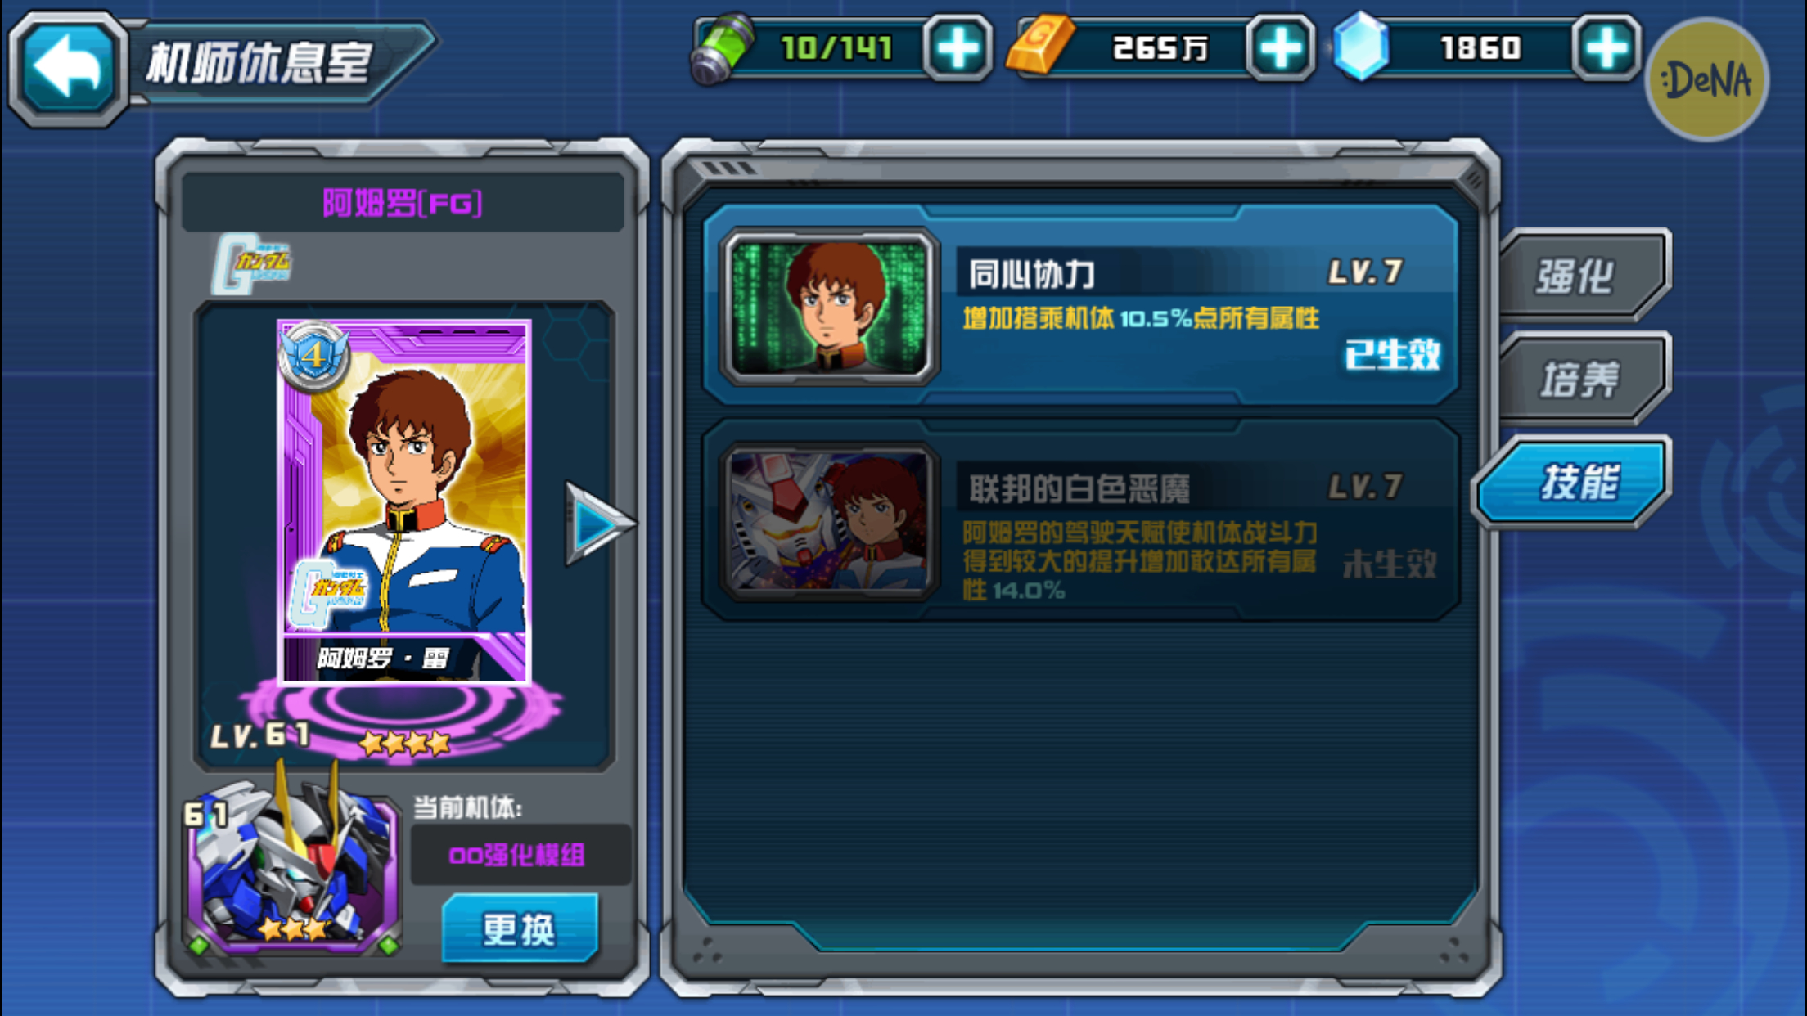Show next pilot with the blue arrow

[598, 524]
